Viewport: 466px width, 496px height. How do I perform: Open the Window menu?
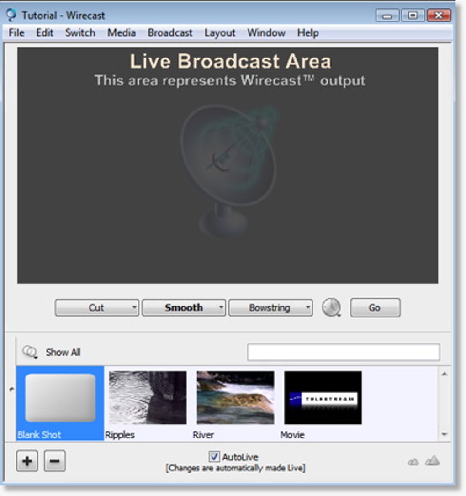pos(266,32)
